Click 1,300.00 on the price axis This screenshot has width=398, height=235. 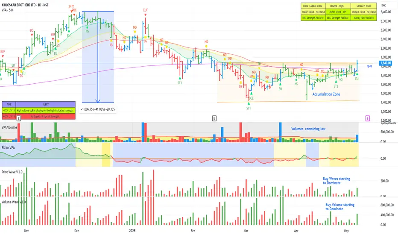(x=386, y=112)
